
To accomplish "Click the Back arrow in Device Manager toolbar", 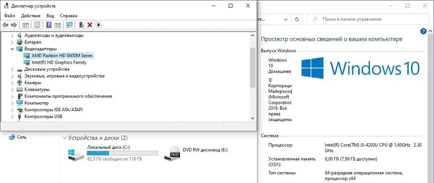I will pyautogui.click(x=5, y=25).
